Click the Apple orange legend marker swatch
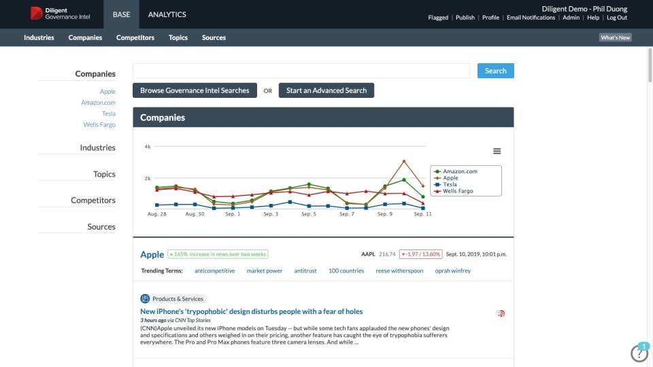 point(437,178)
